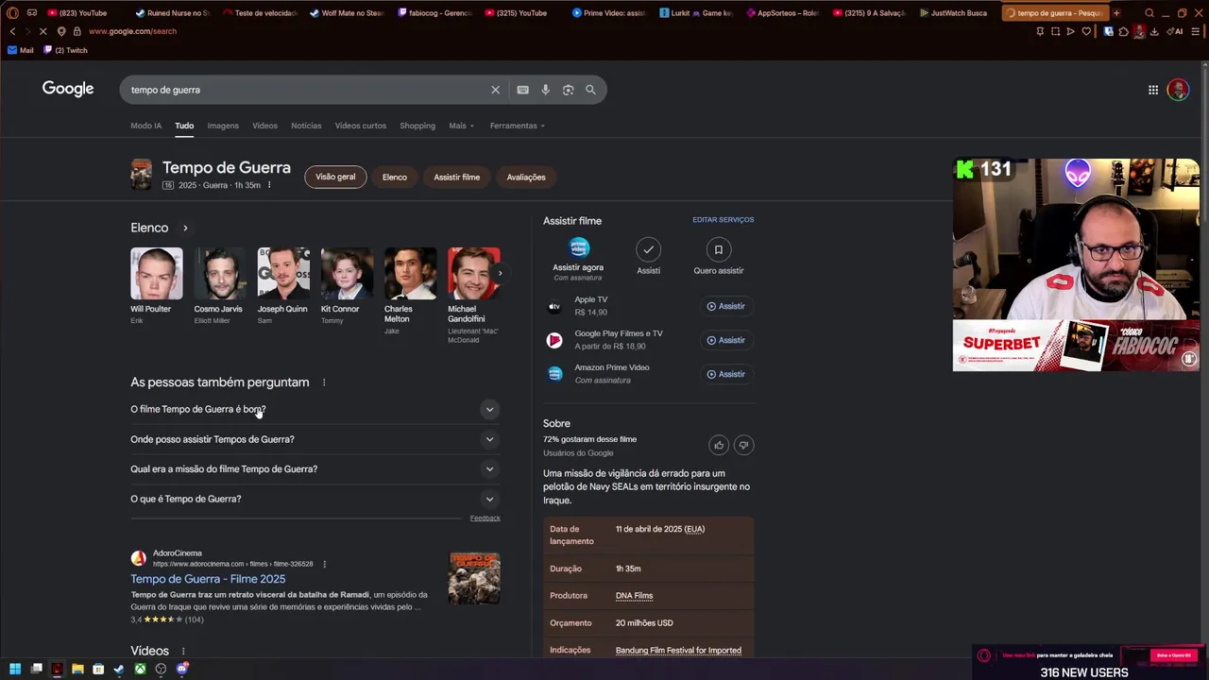Select the 'Avaliações' chip

pyautogui.click(x=526, y=177)
